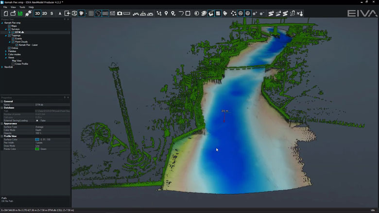Viewport: 379px width, 213px height.
Task: Expand the NaviEdit tree node
Action: pos(2,67)
